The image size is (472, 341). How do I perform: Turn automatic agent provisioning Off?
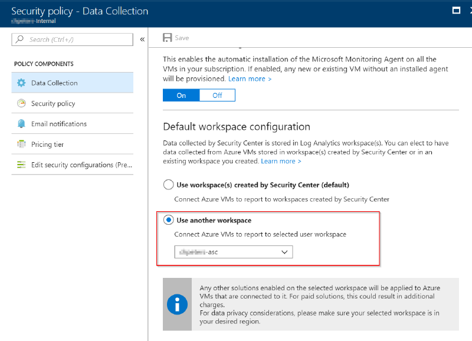(217, 95)
